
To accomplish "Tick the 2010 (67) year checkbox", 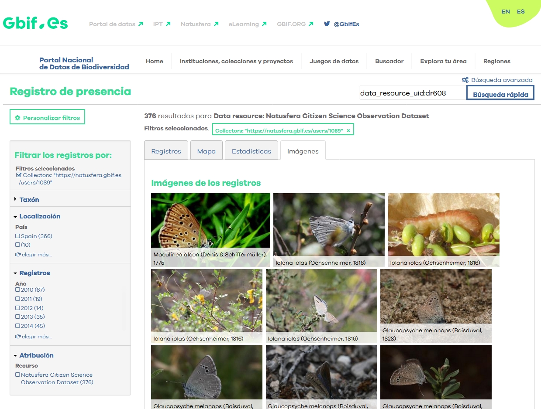I will (18, 290).
